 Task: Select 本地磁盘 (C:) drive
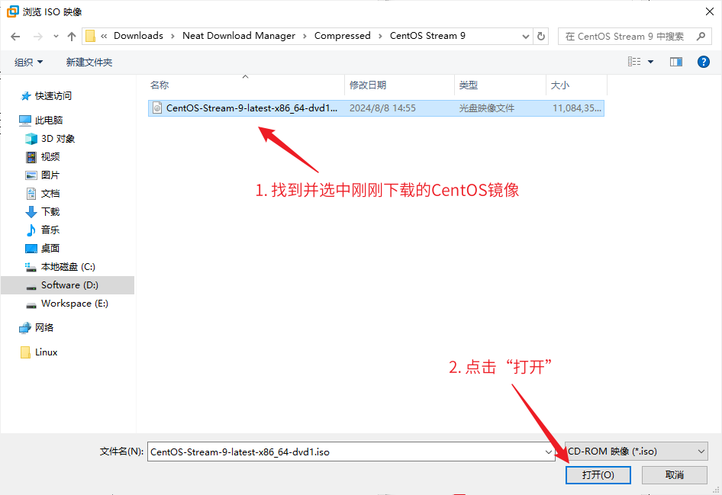67,267
